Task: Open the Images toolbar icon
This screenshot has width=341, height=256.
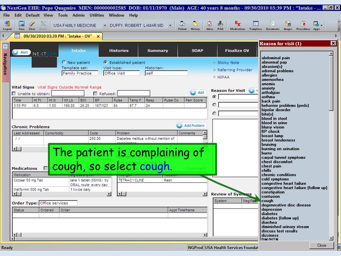Action: (288, 25)
